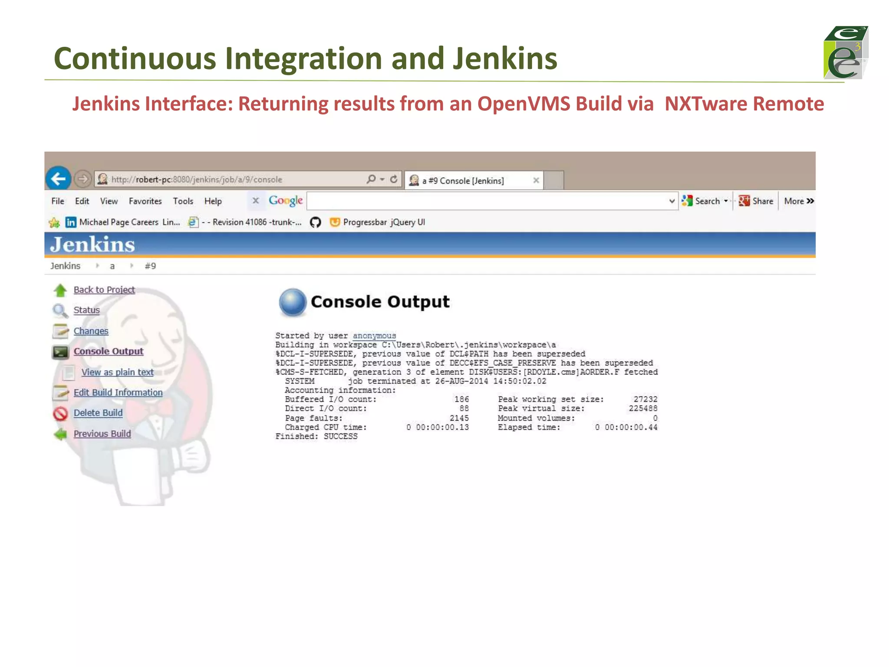Click the Revision 41086 bookmark page icon

point(193,222)
